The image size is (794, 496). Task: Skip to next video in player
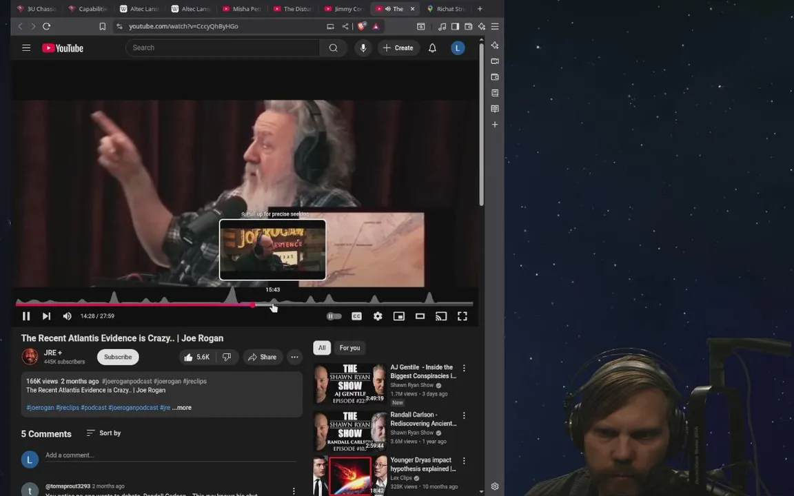tap(46, 316)
